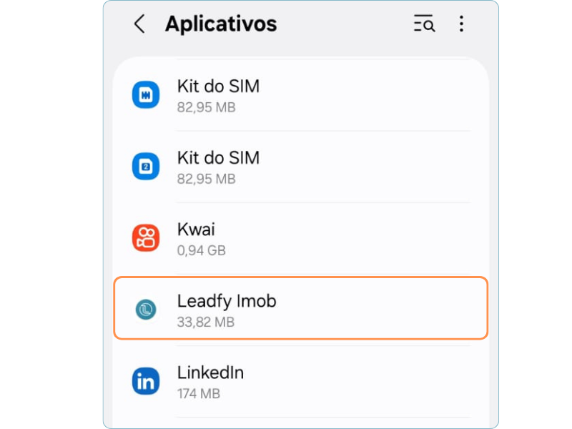This screenshot has width=572, height=429.
Task: Tap the first Kit do SIM app icon
Action: point(146,95)
